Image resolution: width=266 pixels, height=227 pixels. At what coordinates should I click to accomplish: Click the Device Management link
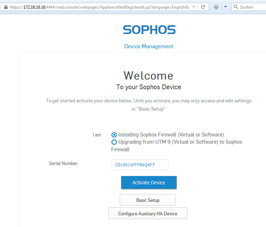[x=149, y=46]
